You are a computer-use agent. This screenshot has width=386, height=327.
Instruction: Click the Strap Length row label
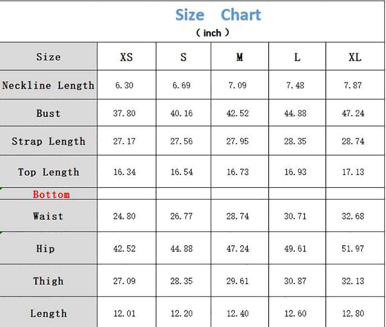pyautogui.click(x=48, y=141)
